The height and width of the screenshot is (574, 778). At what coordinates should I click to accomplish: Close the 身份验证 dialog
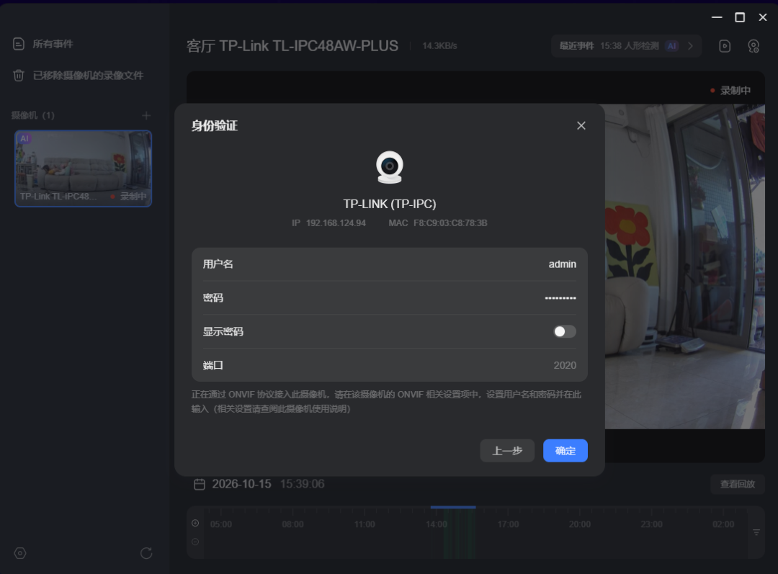(x=581, y=125)
